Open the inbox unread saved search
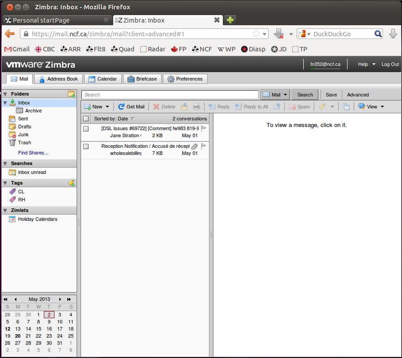Viewport: 402px width, 358px height. tap(32, 172)
